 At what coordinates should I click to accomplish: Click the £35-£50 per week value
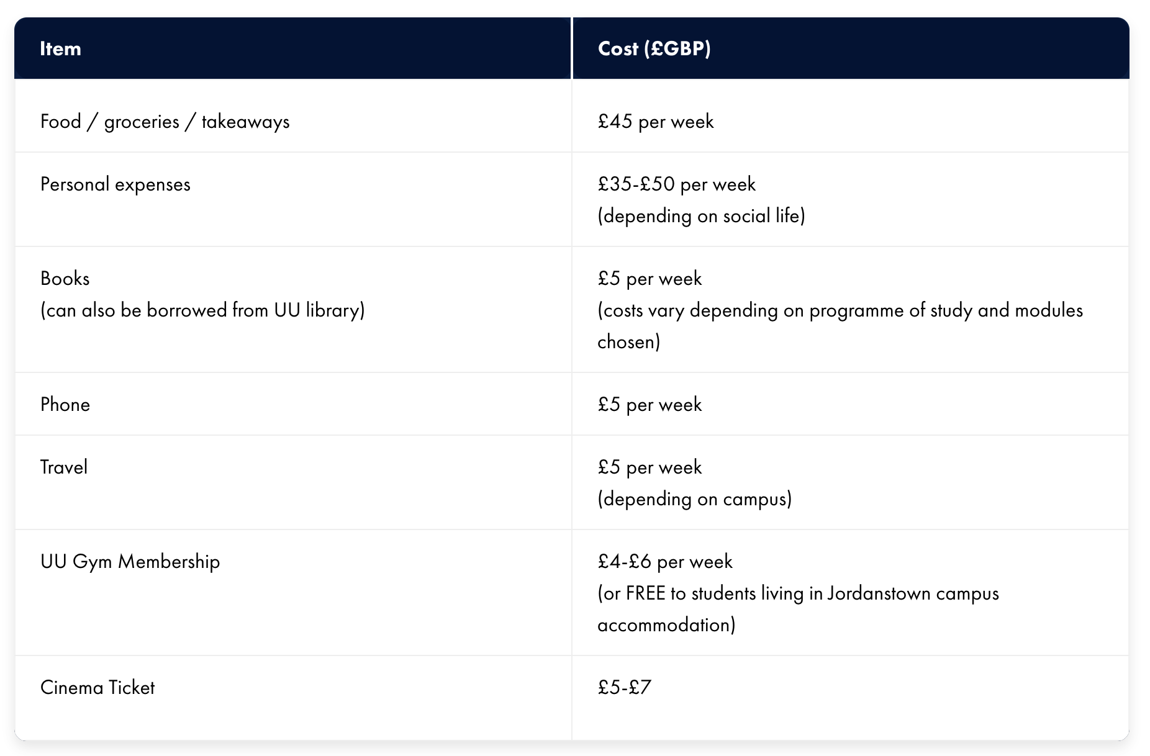(676, 184)
